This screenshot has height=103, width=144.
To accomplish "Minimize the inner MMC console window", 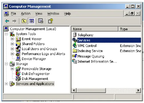I will [x=127, y=14].
